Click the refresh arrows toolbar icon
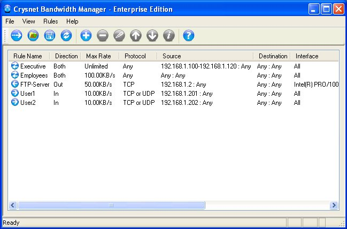 [x=66, y=35]
